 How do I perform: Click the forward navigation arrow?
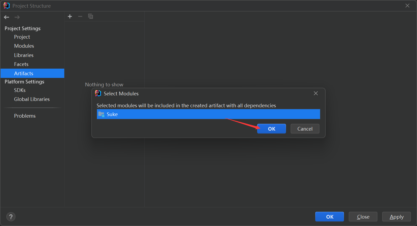[17, 17]
